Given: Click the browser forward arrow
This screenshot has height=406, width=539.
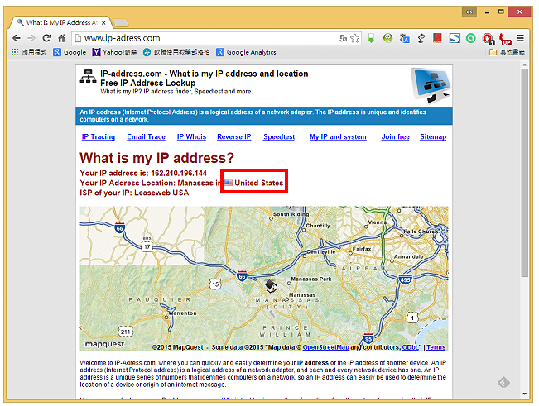Looking at the screenshot, I should (31, 38).
